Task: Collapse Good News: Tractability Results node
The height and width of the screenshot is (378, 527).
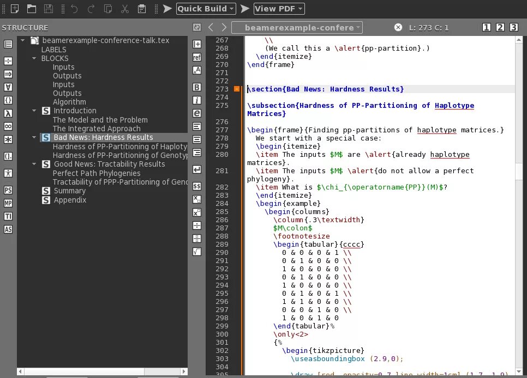Action: tap(34, 164)
